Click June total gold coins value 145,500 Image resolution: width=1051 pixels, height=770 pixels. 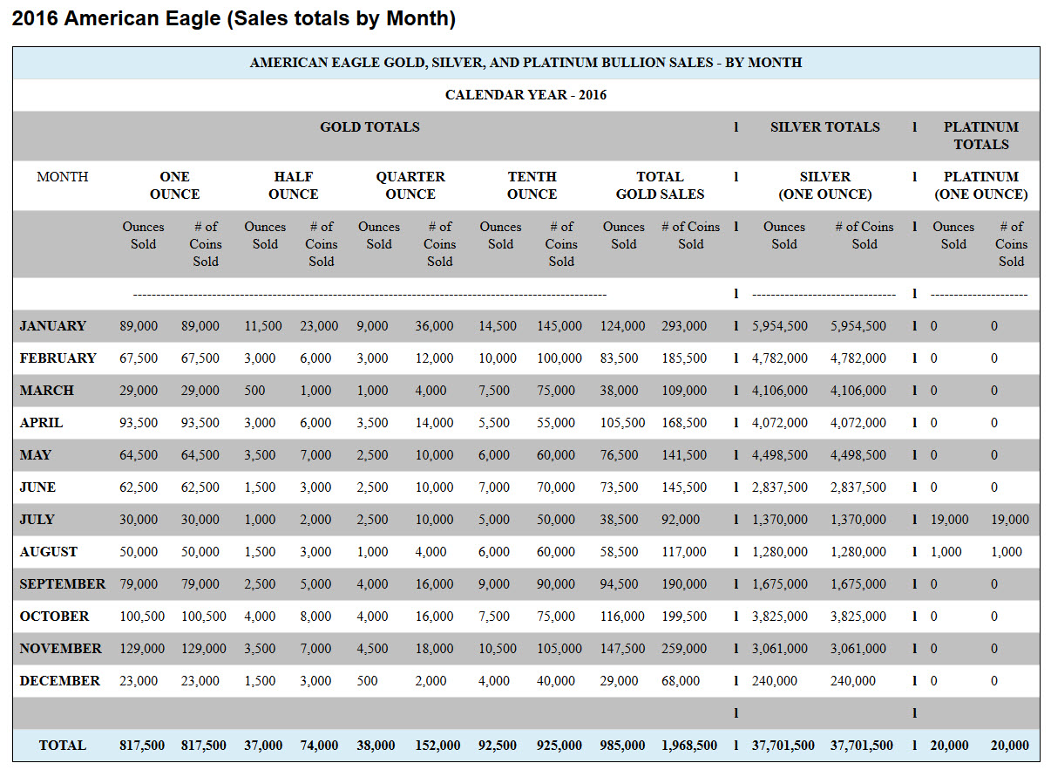pyautogui.click(x=684, y=487)
